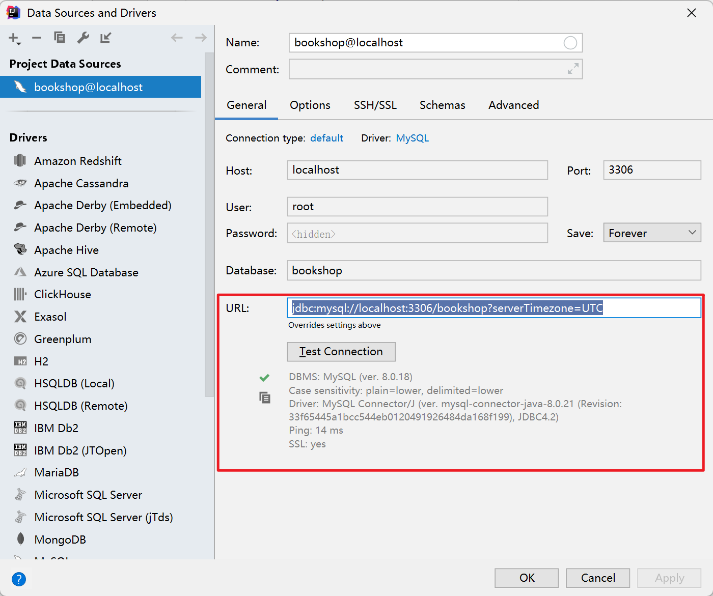Focus the Password field
The image size is (713, 596).
pyautogui.click(x=417, y=233)
